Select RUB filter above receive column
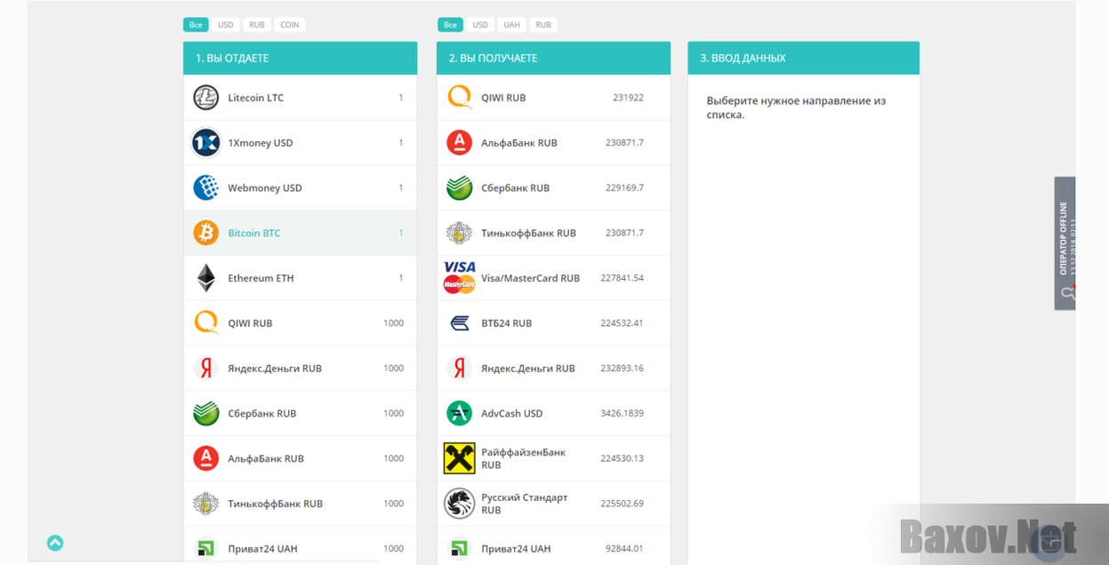The image size is (1109, 565). 543,25
